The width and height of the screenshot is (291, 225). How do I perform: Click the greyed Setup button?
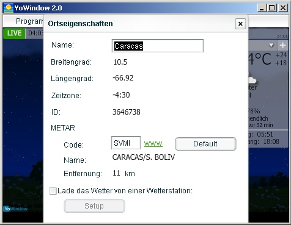(94, 206)
